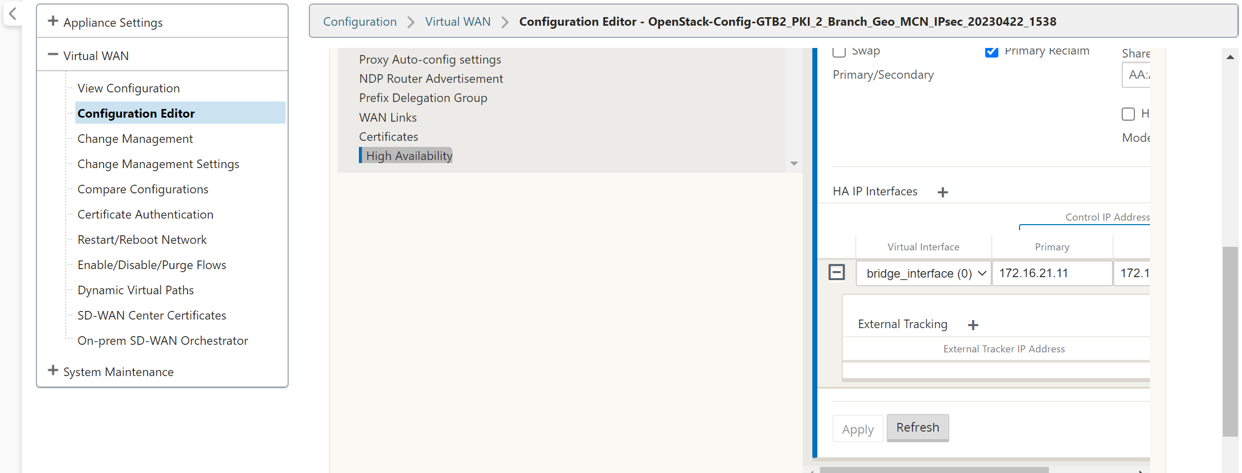The image size is (1242, 473).
Task: Click the back arrow collapse icon
Action: click(x=13, y=14)
